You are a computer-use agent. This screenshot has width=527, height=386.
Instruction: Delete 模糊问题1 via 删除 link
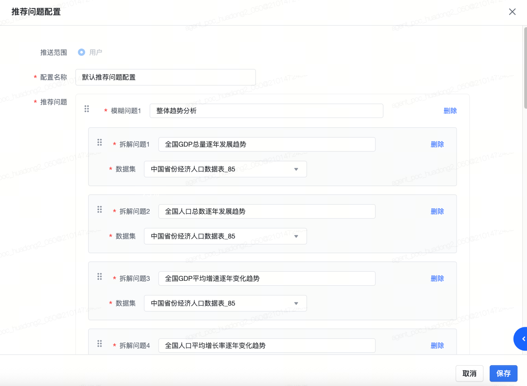click(x=450, y=111)
